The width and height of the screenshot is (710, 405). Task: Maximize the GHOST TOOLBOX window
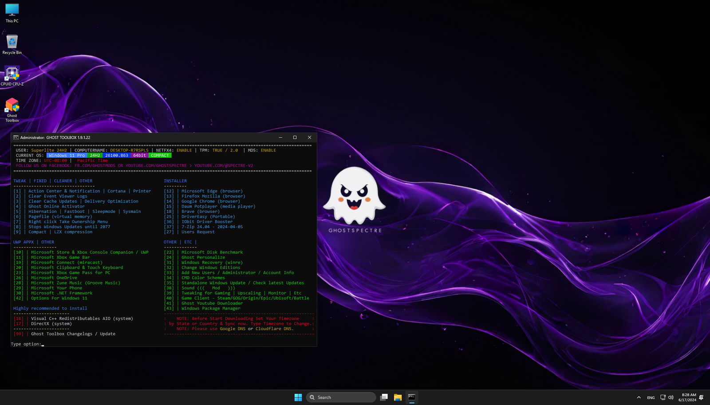click(295, 138)
